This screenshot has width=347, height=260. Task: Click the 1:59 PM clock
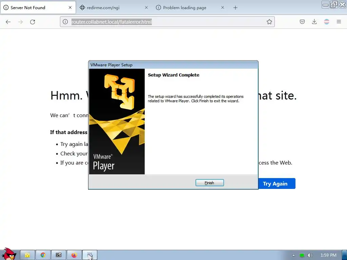click(328, 255)
